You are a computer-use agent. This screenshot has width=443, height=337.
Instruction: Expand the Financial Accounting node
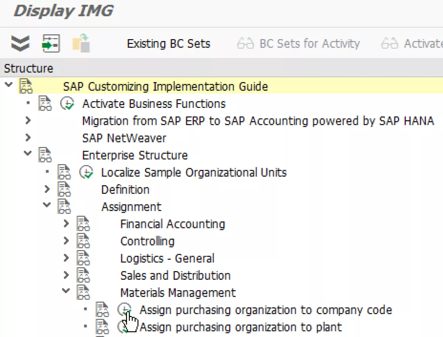click(66, 224)
